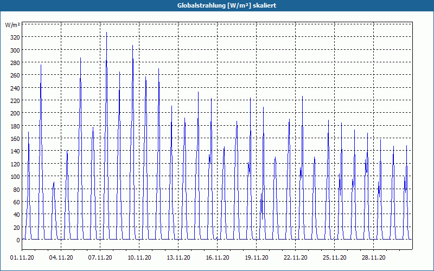Click the date label 25.11.20
This screenshot has height=271, width=434.
[334, 258]
